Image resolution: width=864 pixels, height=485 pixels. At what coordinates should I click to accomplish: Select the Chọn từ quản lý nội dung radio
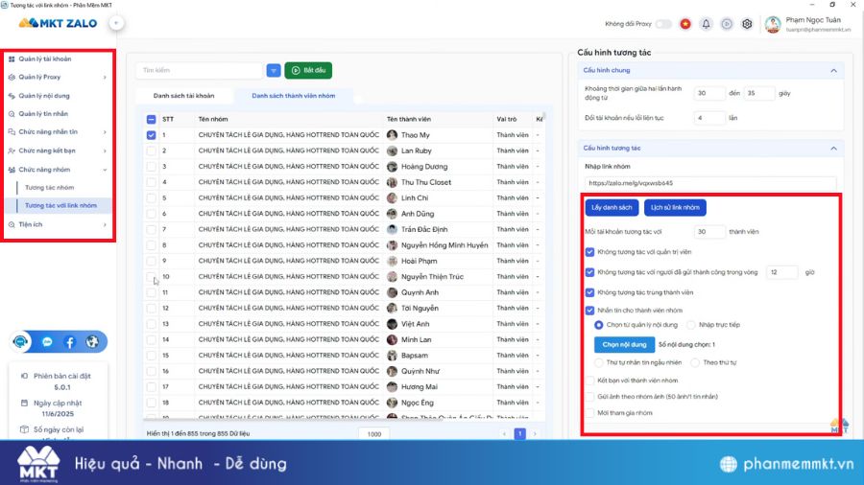click(x=598, y=325)
